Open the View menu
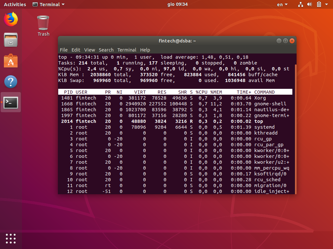333x249 pixels. tap(89, 50)
